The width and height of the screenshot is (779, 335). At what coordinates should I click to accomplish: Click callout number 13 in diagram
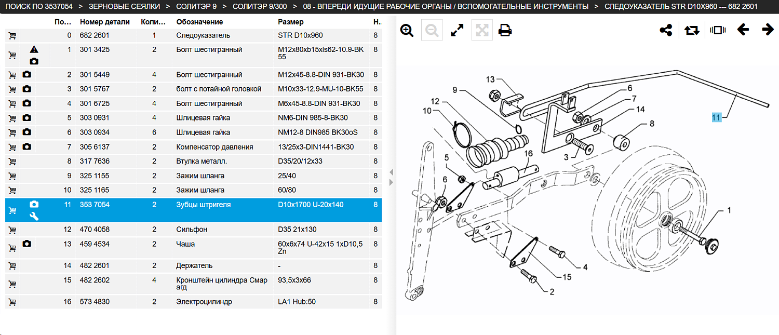coord(491,79)
